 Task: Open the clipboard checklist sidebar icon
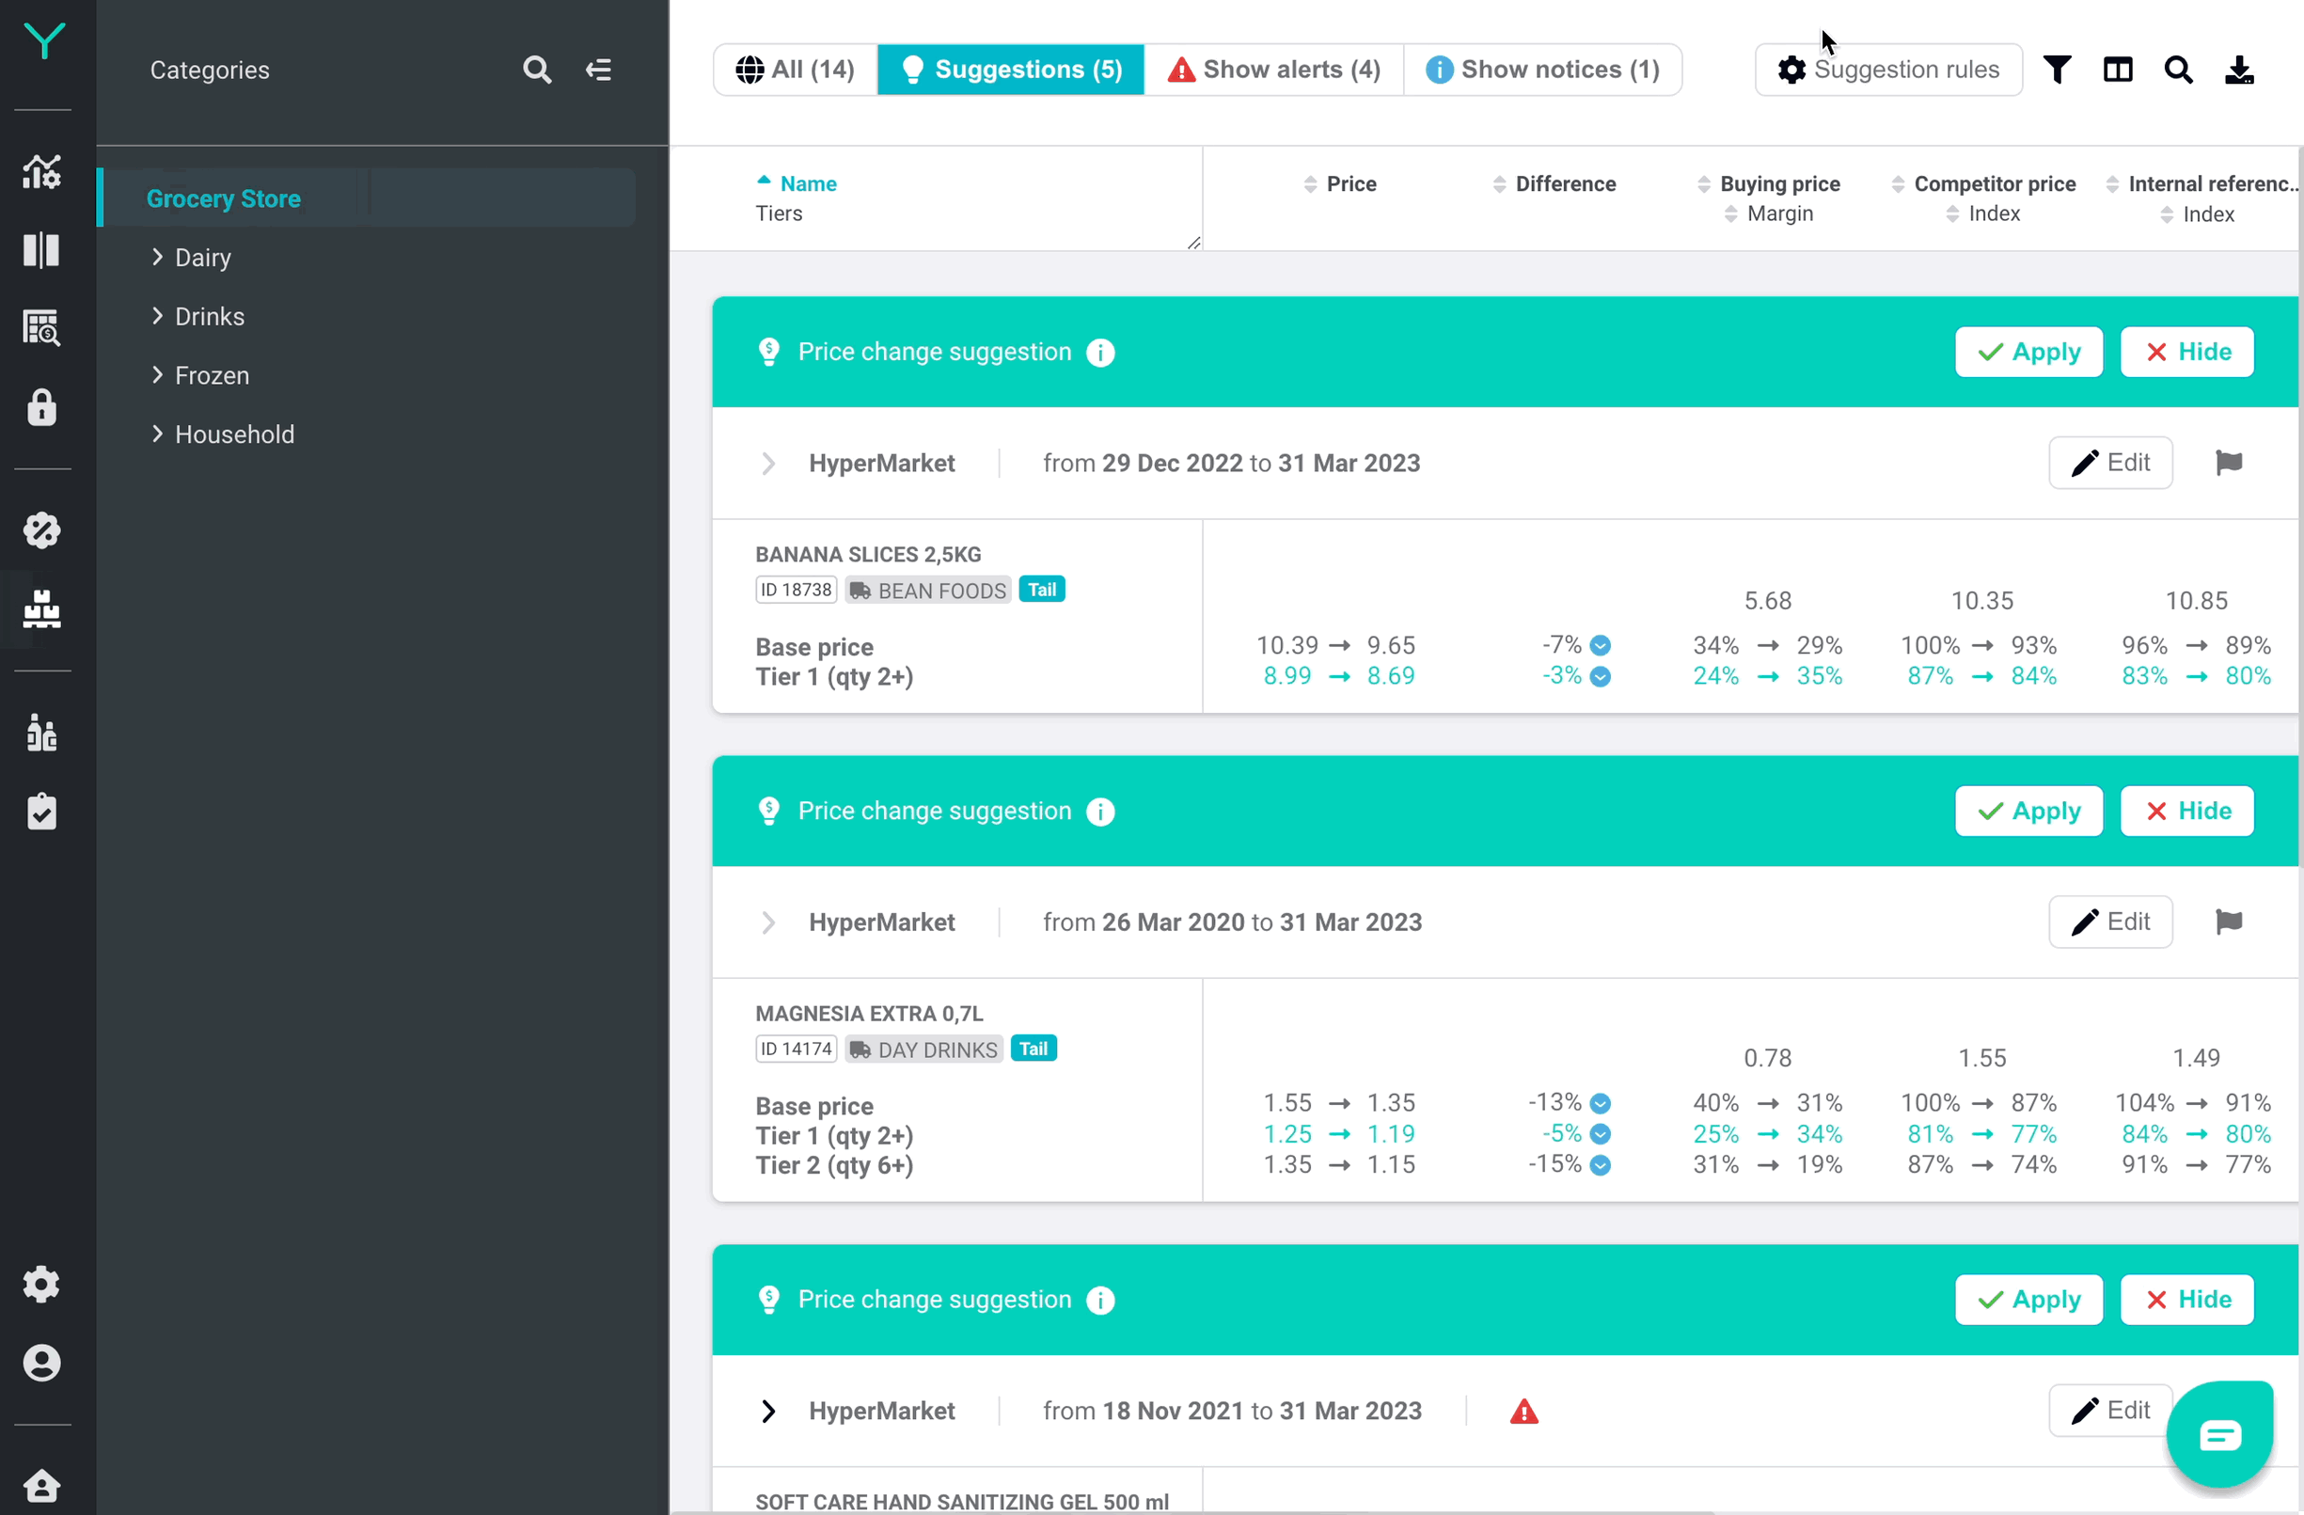tap(41, 812)
